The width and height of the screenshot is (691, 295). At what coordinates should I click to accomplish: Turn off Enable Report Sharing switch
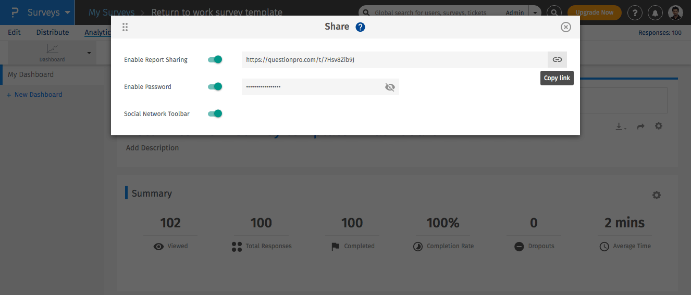pyautogui.click(x=215, y=60)
